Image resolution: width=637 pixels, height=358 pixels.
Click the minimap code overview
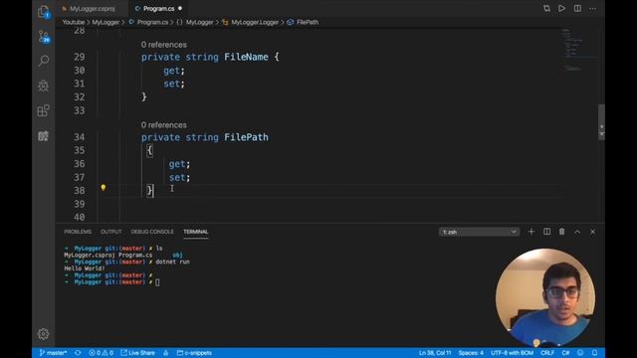click(578, 50)
